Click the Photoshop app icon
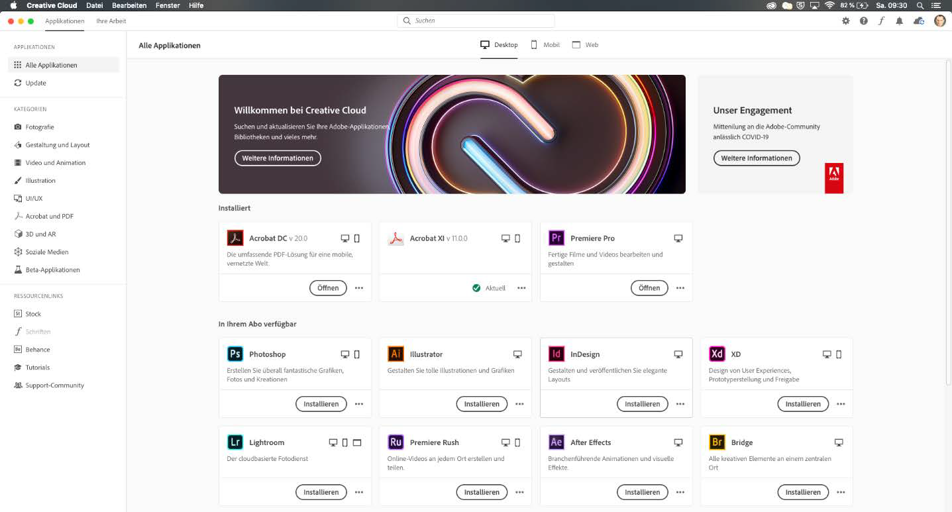The height and width of the screenshot is (512, 952). 235,354
